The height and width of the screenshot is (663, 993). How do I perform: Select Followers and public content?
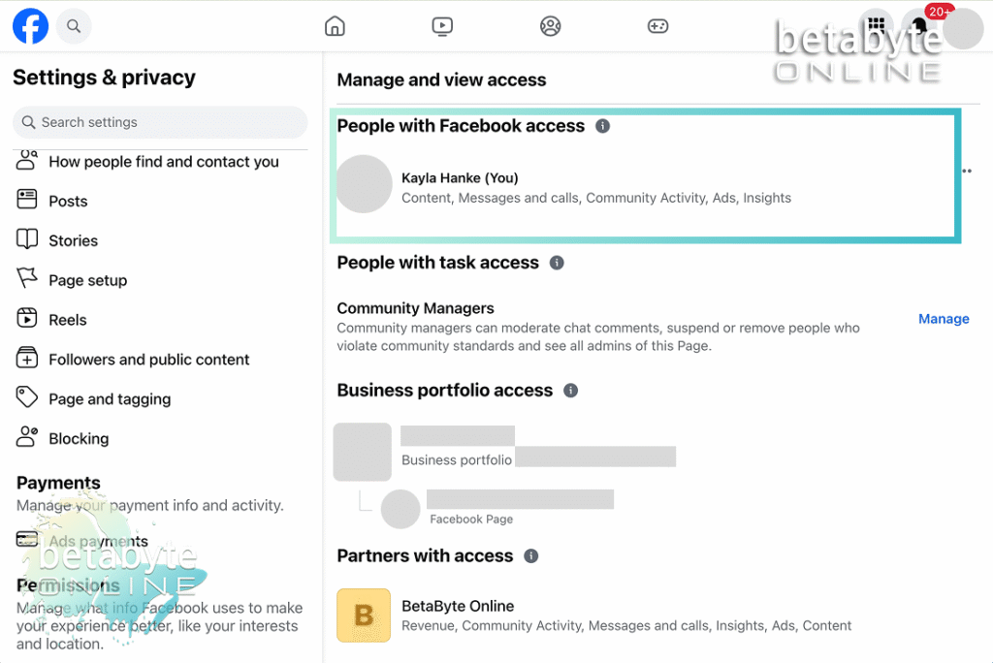(148, 360)
